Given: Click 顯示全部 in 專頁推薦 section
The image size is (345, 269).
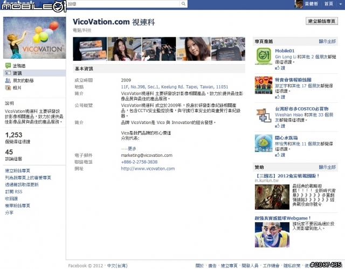Looking at the screenshot, I should (x=327, y=42).
